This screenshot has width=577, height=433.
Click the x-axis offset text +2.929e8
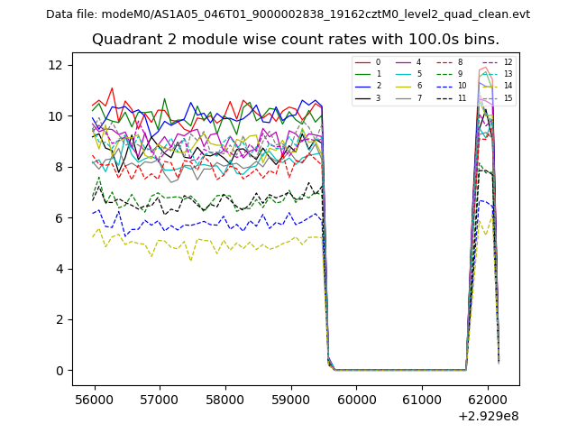click(487, 416)
